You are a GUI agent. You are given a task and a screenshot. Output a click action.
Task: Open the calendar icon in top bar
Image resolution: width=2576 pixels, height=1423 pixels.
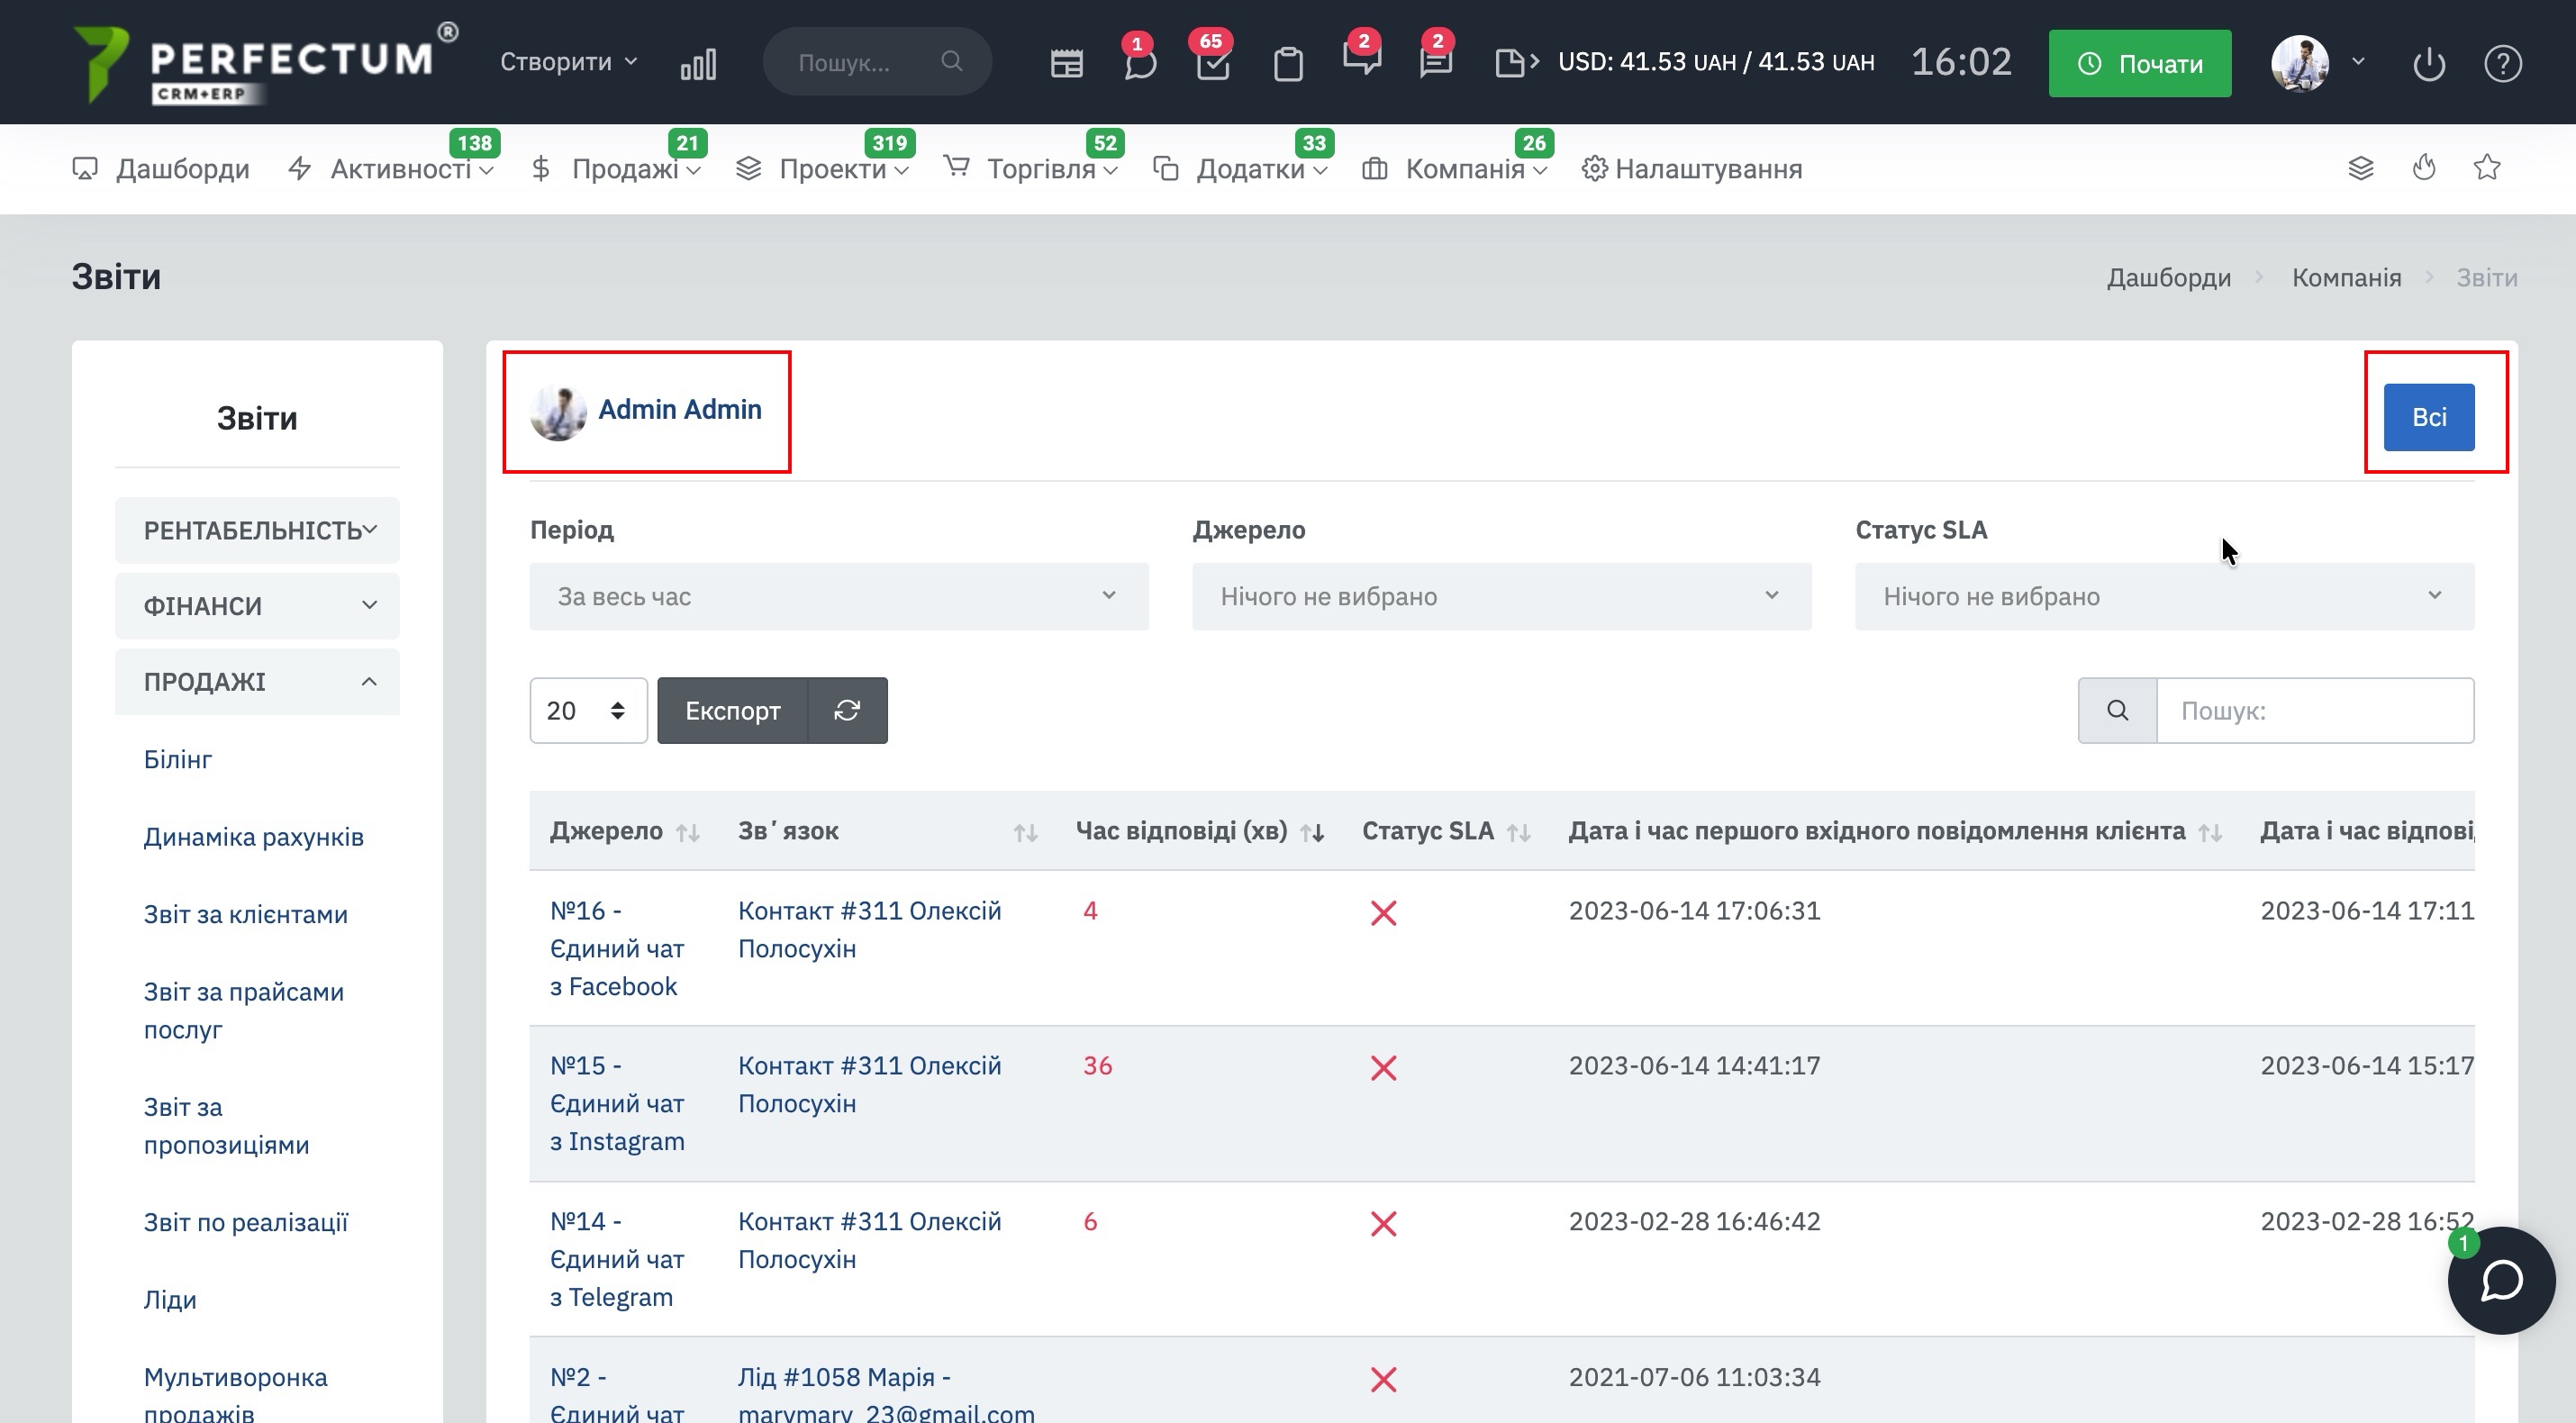click(x=1066, y=64)
